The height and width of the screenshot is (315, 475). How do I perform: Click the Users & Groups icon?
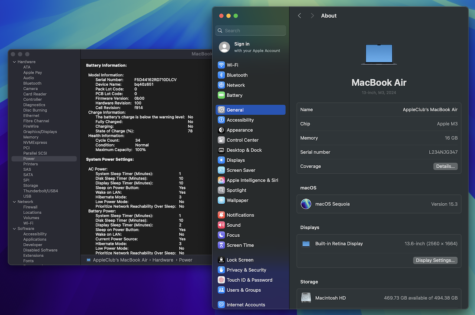coord(221,290)
